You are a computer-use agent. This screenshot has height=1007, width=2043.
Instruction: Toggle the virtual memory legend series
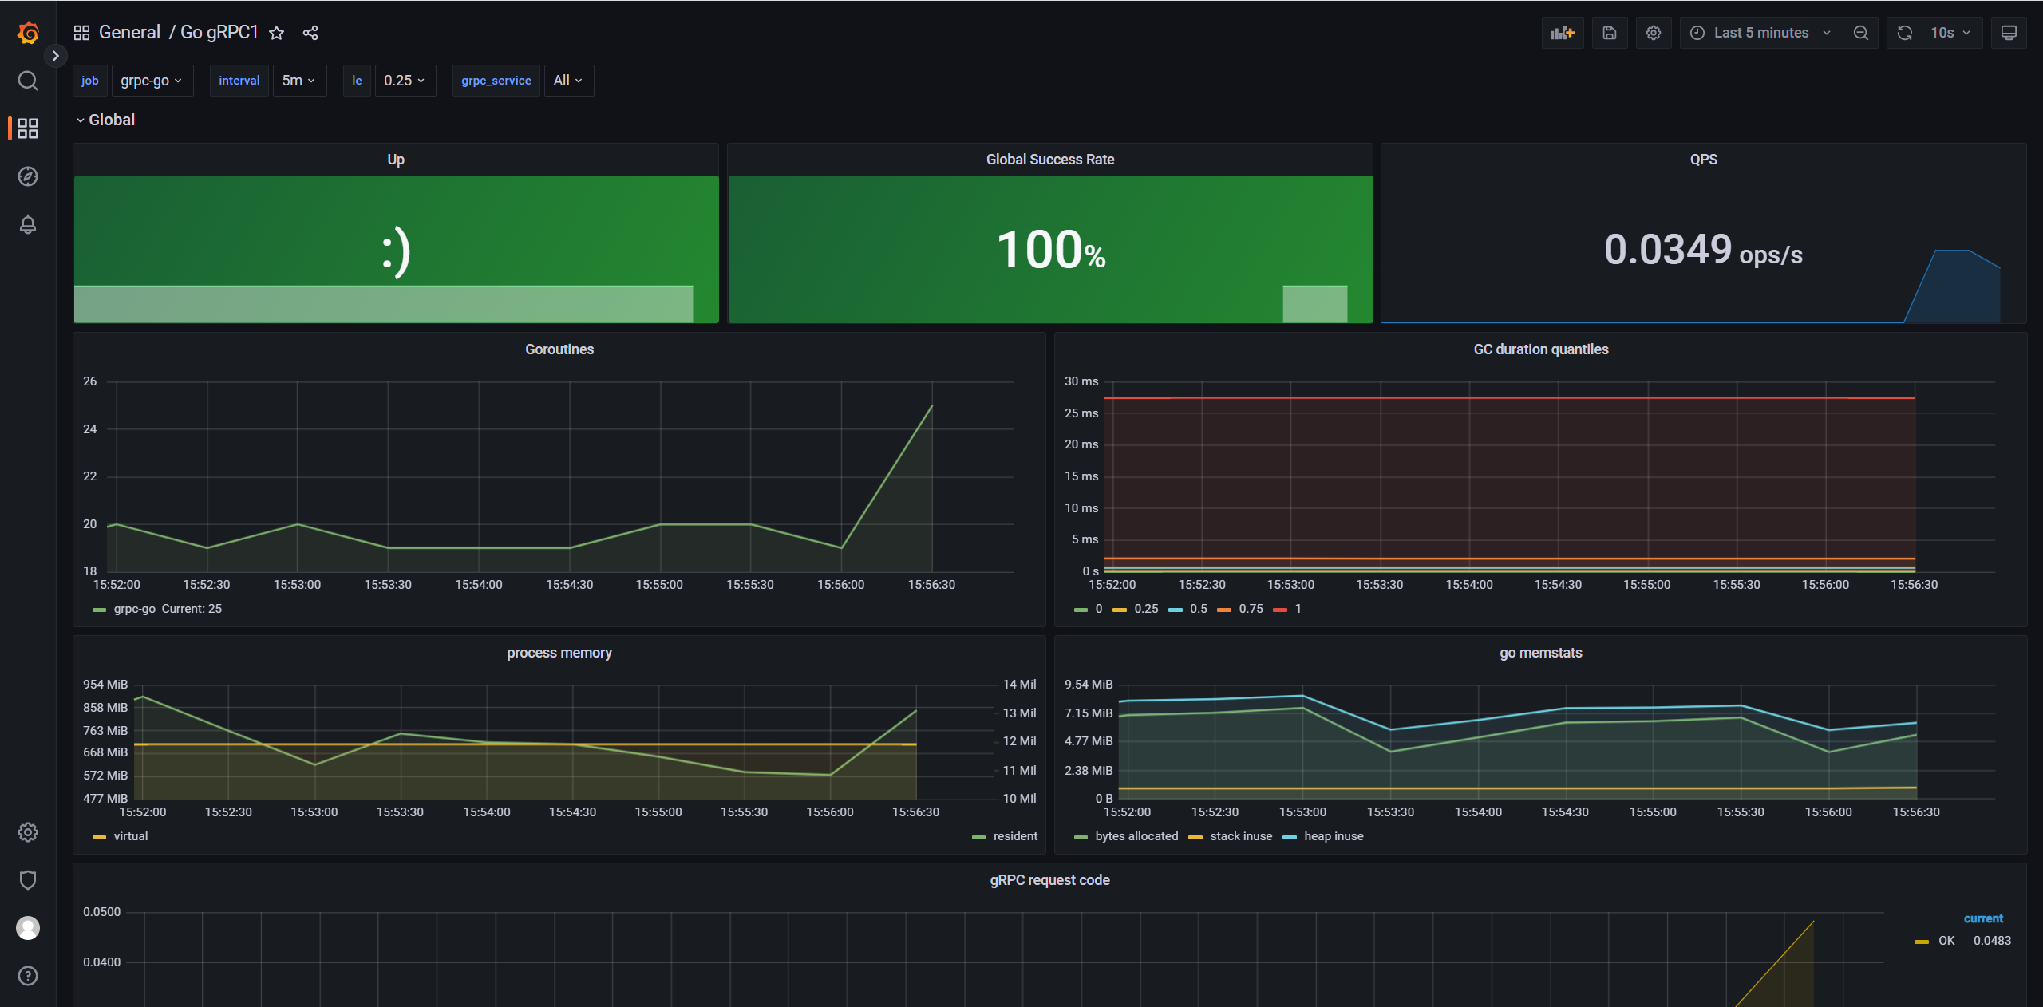(130, 836)
